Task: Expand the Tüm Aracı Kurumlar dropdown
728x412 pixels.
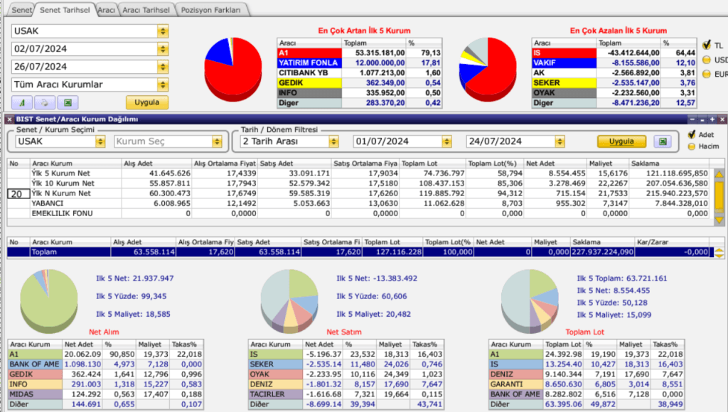Action: [x=163, y=85]
